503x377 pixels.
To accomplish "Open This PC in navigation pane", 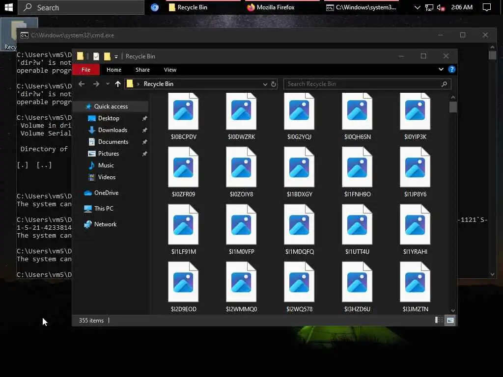I will click(x=104, y=208).
